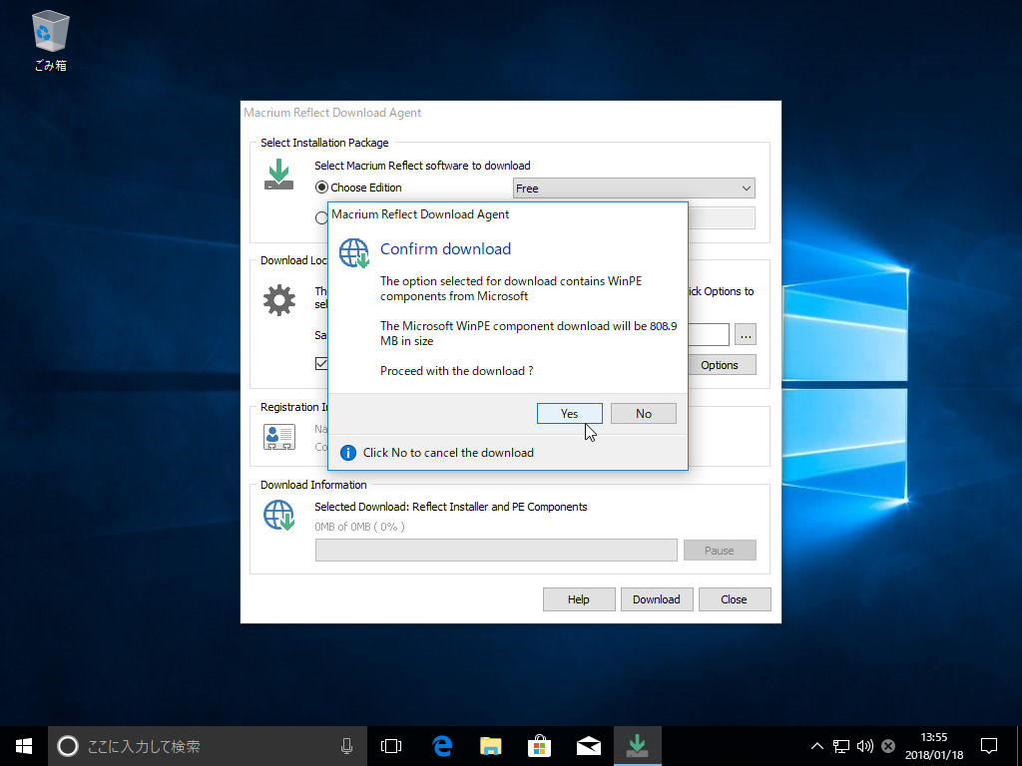Open Help in Download Agent window

pos(579,599)
